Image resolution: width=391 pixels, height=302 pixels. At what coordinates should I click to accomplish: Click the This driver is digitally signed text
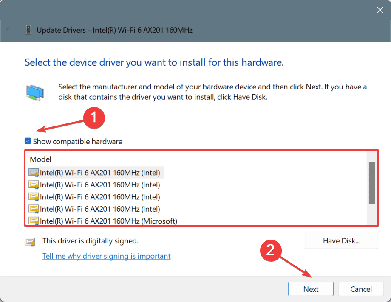tap(90, 241)
